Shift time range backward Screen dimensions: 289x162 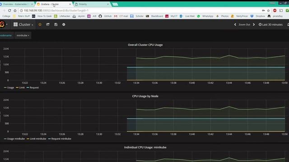(x=235, y=24)
